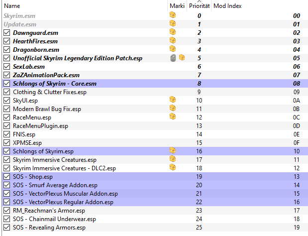The image size is (308, 236).
Task: Click the archive icon beside Dawnguard.esm
Action: (x=173, y=32)
